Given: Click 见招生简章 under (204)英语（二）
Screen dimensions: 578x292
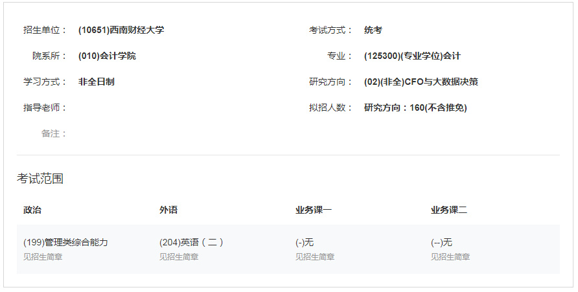Looking at the screenshot, I should pos(179,257).
